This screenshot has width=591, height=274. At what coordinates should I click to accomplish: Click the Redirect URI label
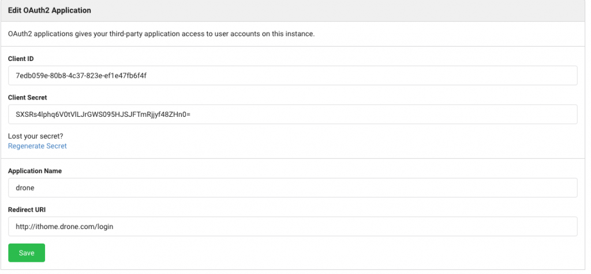click(27, 210)
